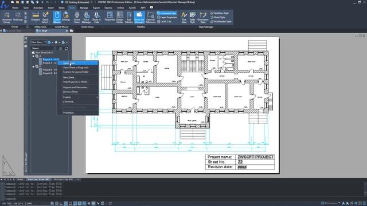Click the Unnamed Group ribbon icon
This screenshot has width=367, height=206.
click(x=6, y=17)
